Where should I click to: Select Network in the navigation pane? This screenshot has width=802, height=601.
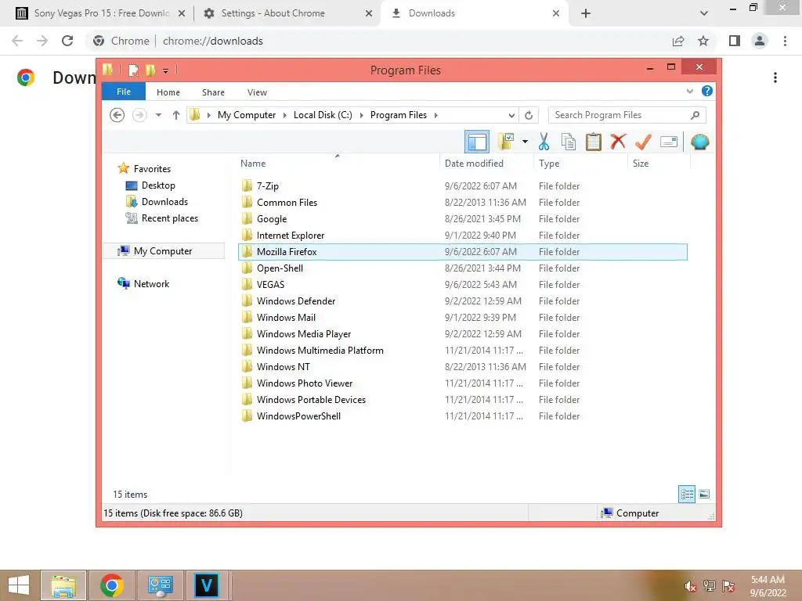(151, 283)
